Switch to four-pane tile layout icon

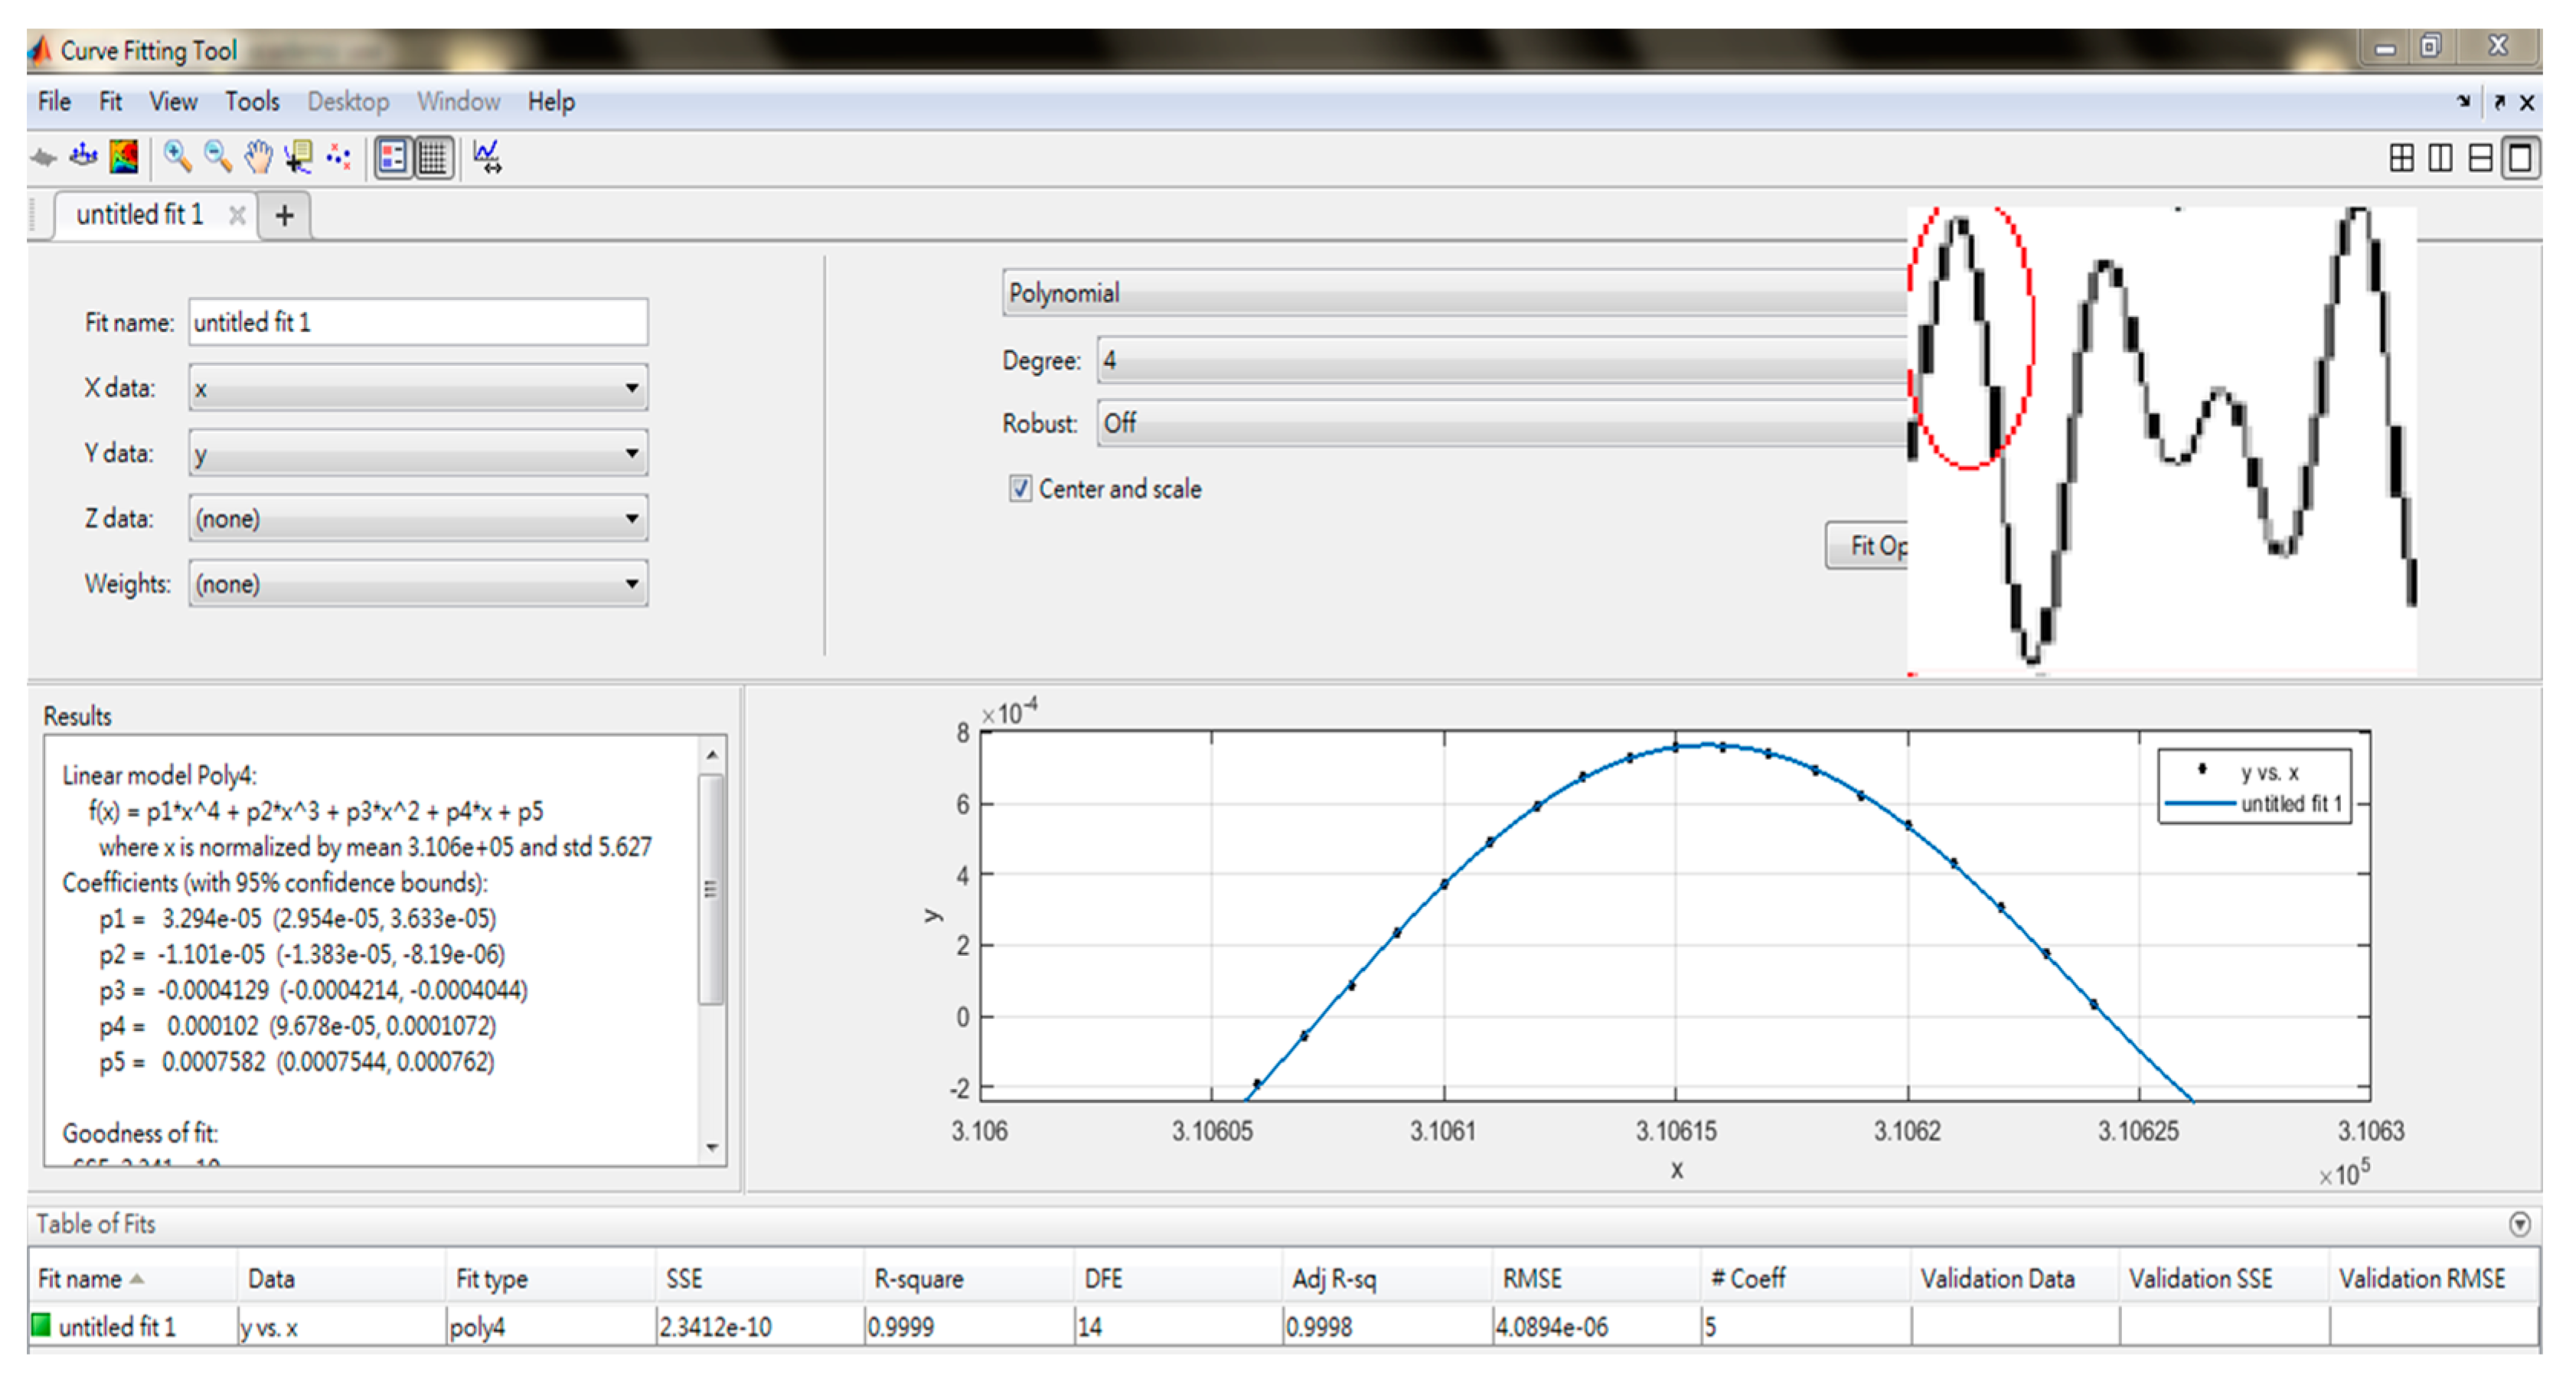coord(2401,158)
